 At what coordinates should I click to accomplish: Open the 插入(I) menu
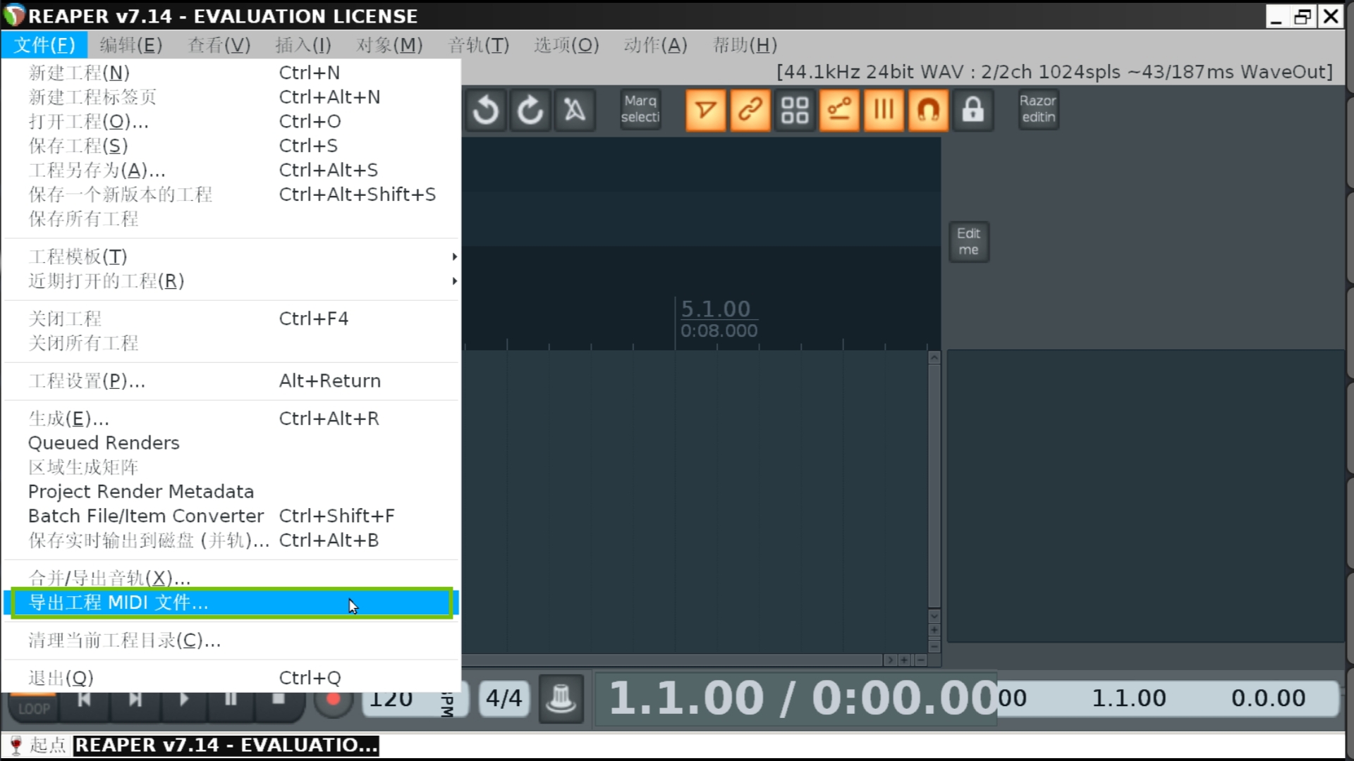tap(303, 45)
